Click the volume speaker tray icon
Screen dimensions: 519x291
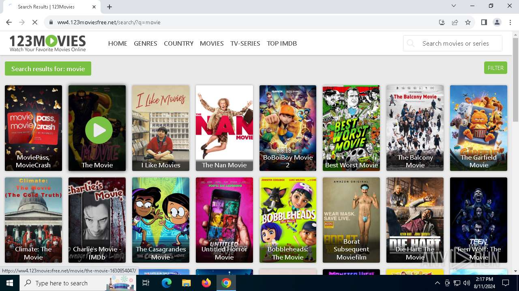coord(467,283)
